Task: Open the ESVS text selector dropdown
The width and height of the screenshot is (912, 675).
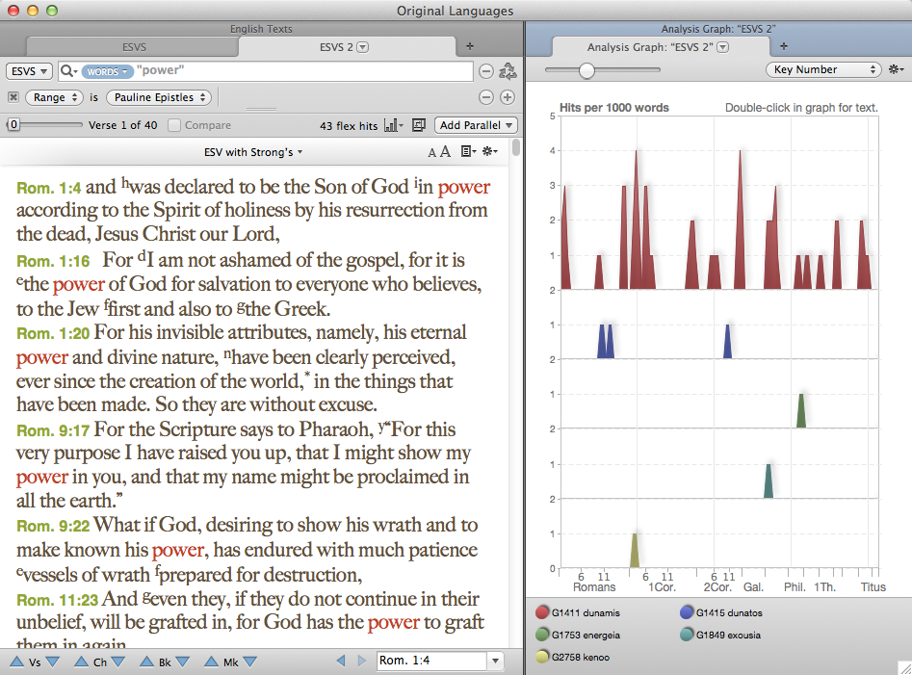Action: (29, 71)
